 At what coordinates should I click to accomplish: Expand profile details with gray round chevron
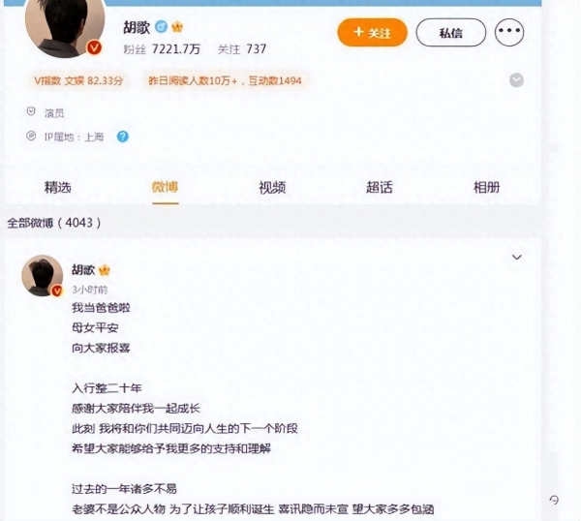click(516, 80)
